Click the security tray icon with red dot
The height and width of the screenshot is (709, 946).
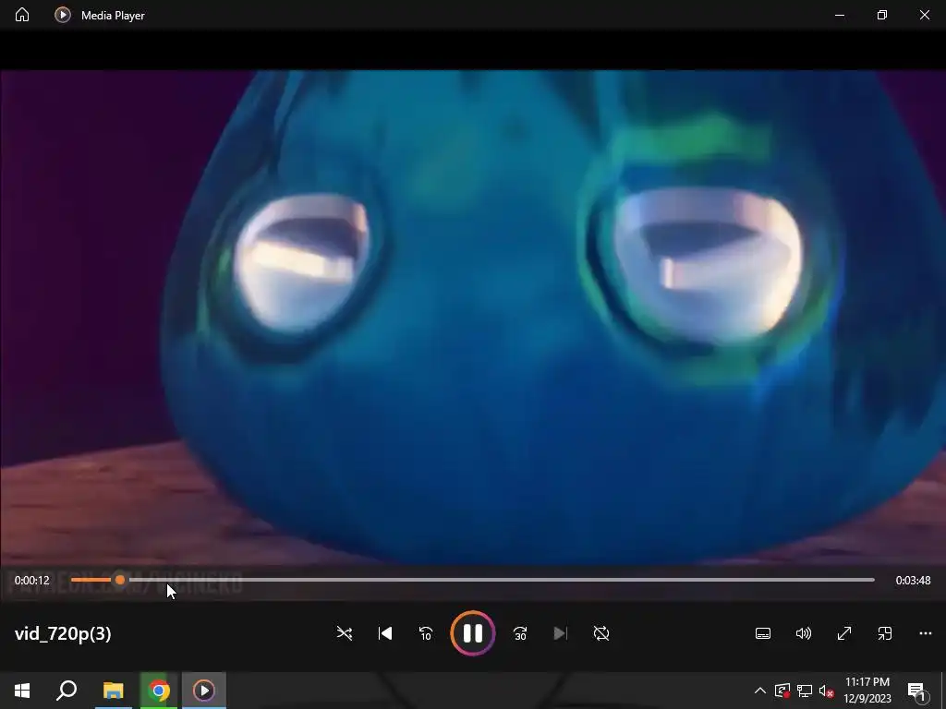pos(782,691)
